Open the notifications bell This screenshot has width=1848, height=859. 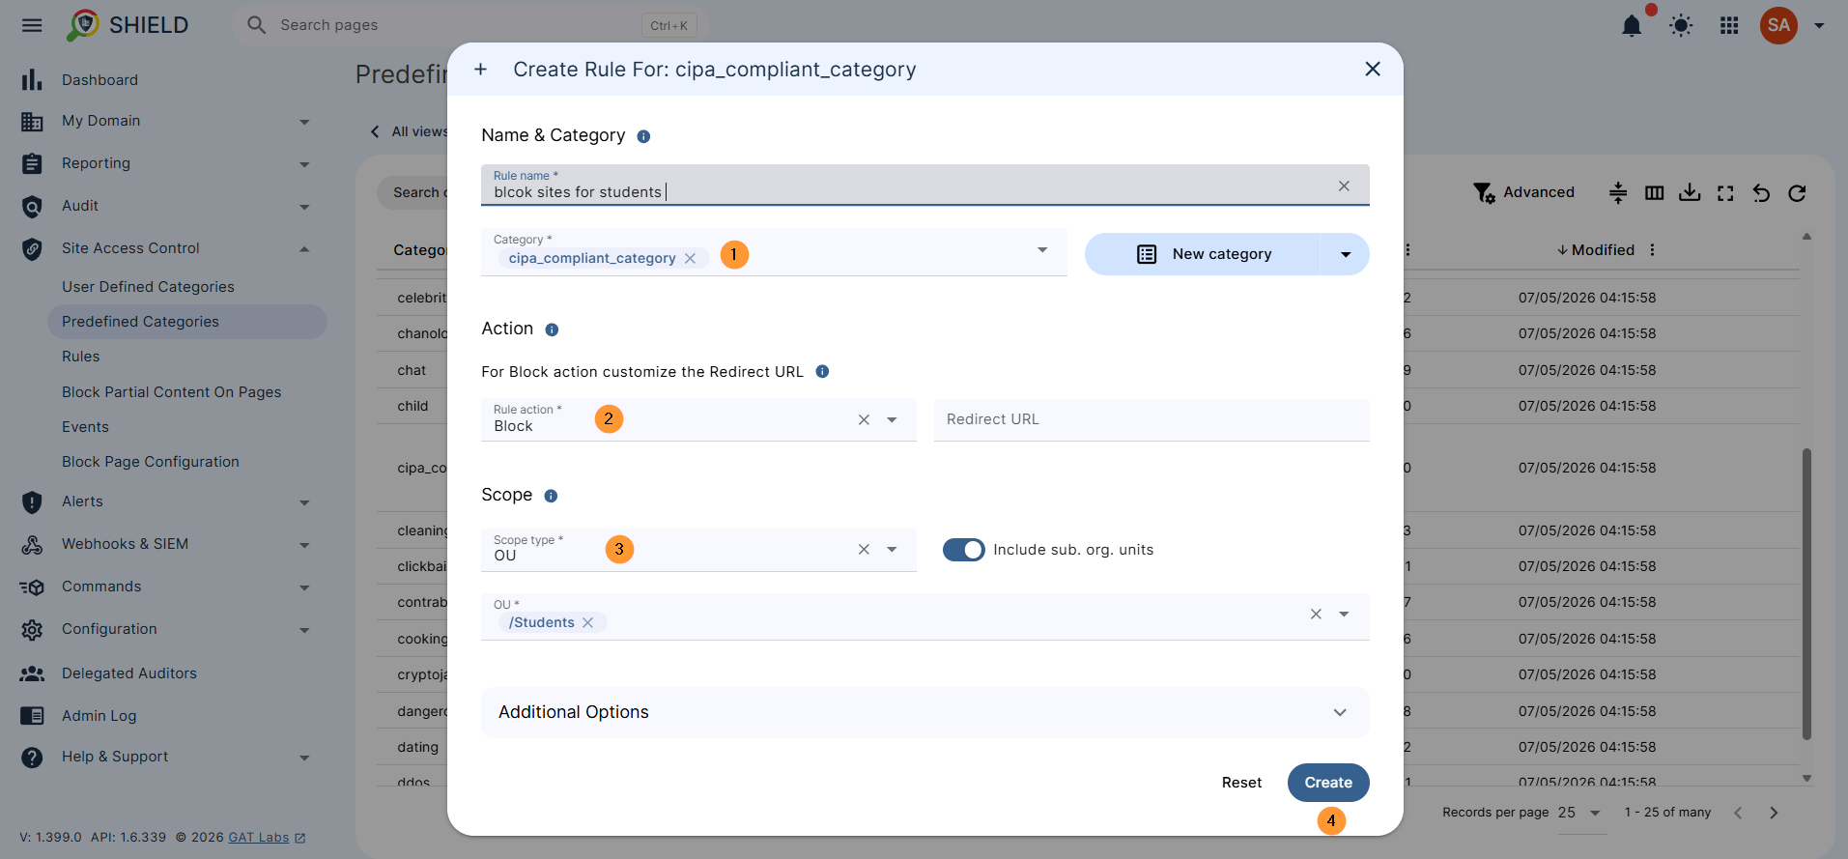click(x=1632, y=25)
